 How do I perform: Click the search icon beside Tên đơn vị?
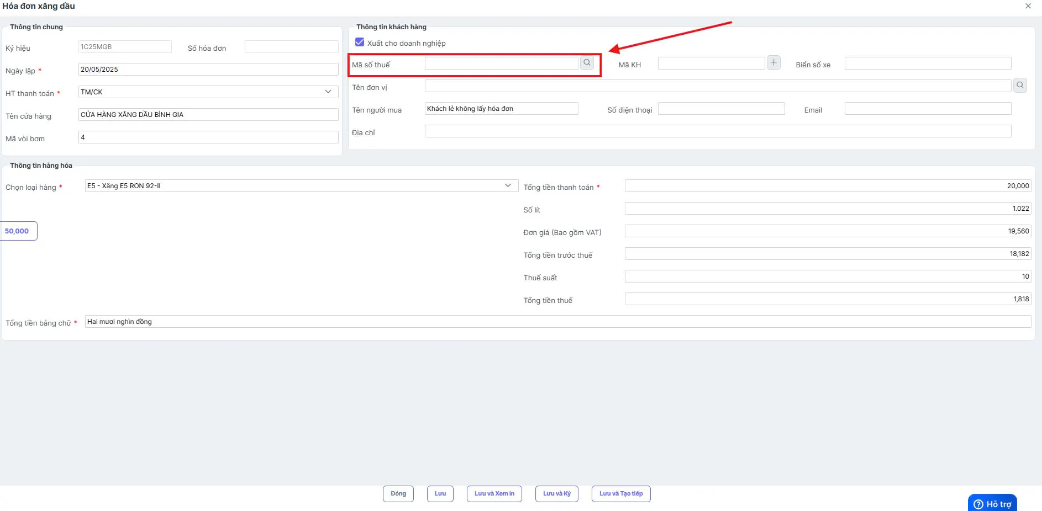(x=1020, y=86)
